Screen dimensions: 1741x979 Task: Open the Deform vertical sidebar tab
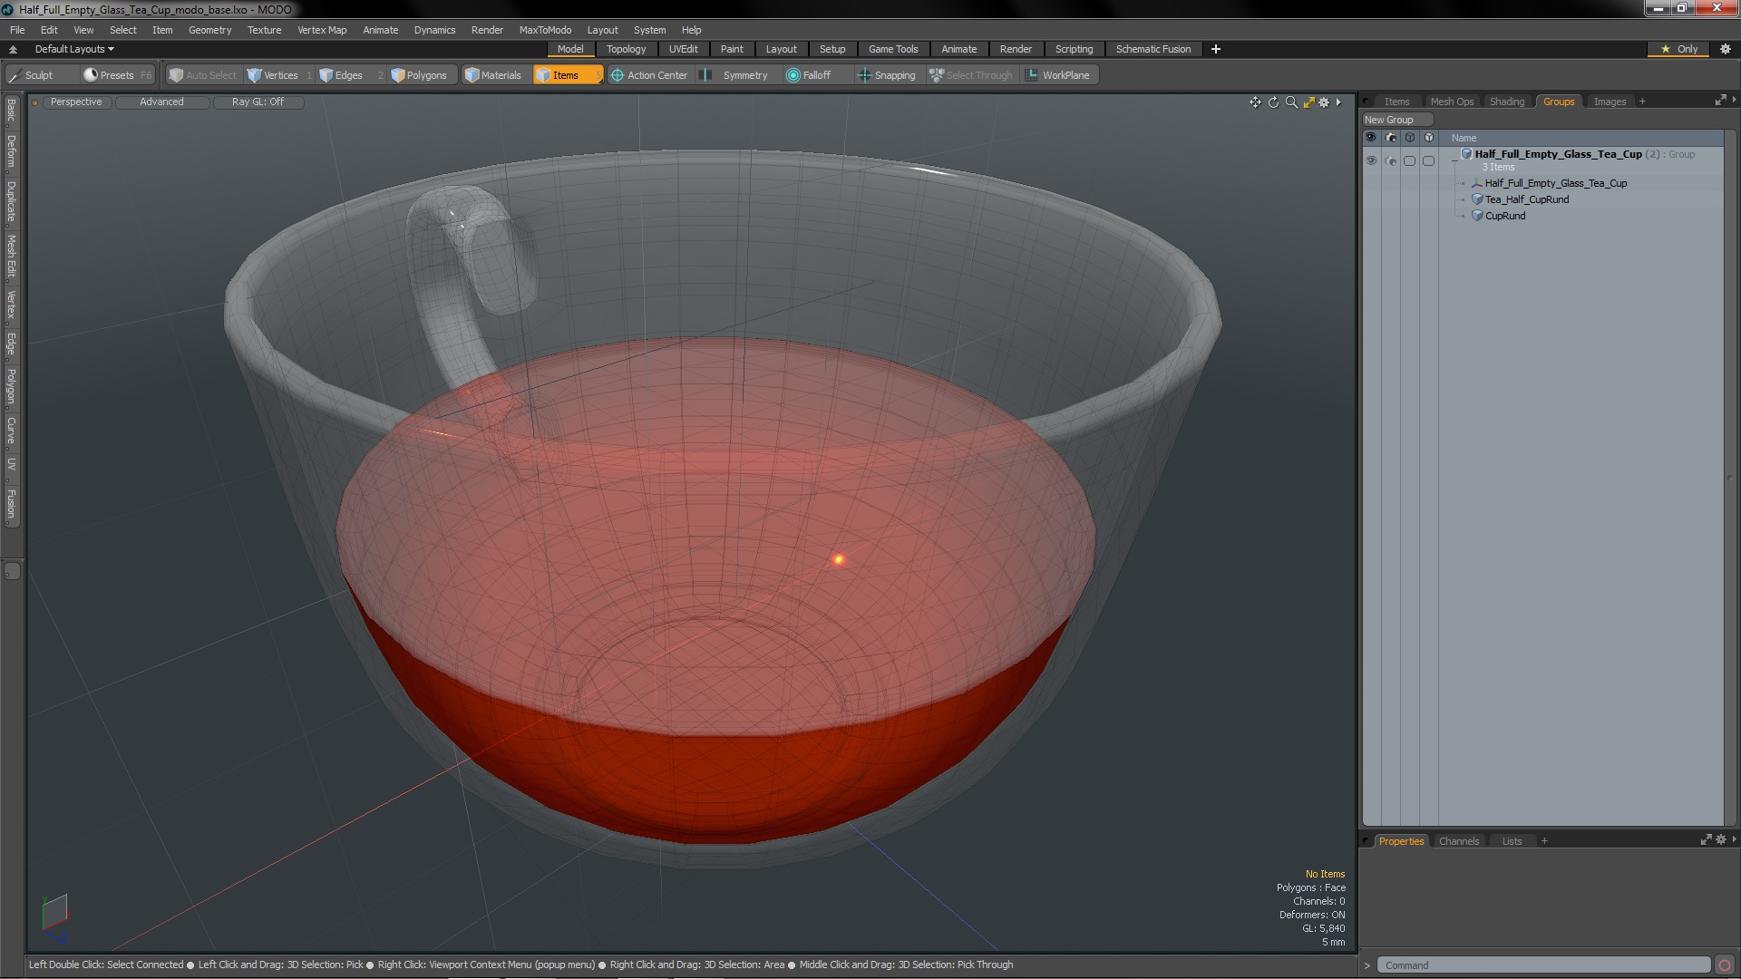[11, 151]
